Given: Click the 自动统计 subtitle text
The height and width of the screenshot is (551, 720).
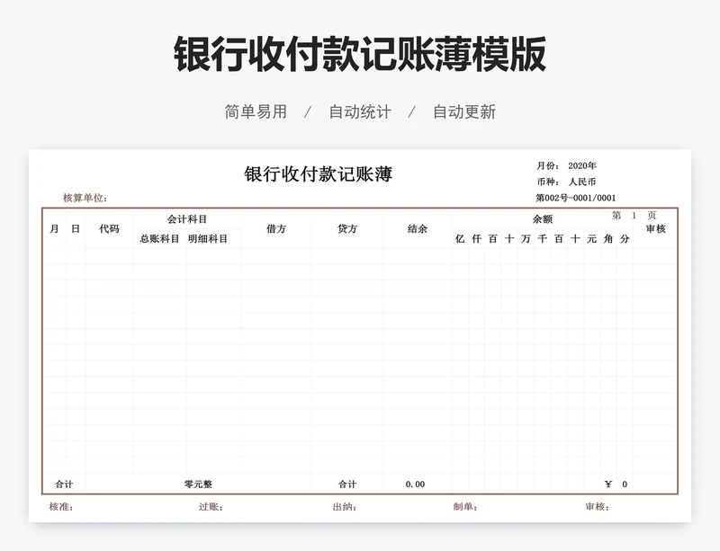Looking at the screenshot, I should 360,112.
